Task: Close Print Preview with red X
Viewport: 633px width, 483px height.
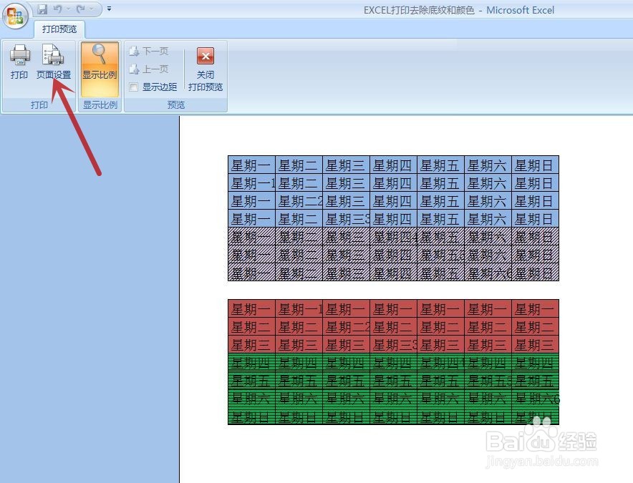Action: pos(206,56)
